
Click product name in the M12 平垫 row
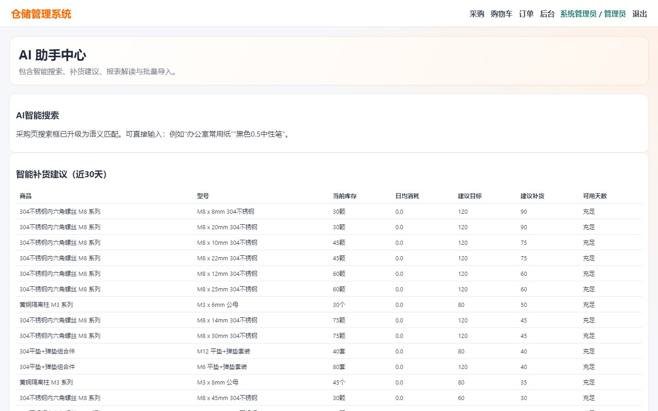pos(48,351)
